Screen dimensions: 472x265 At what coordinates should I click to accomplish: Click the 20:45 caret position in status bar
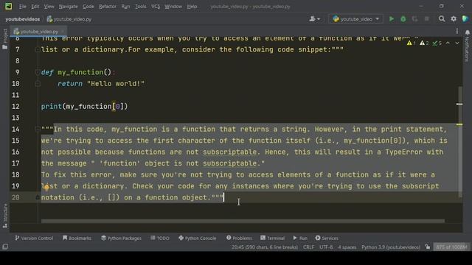(x=265, y=247)
